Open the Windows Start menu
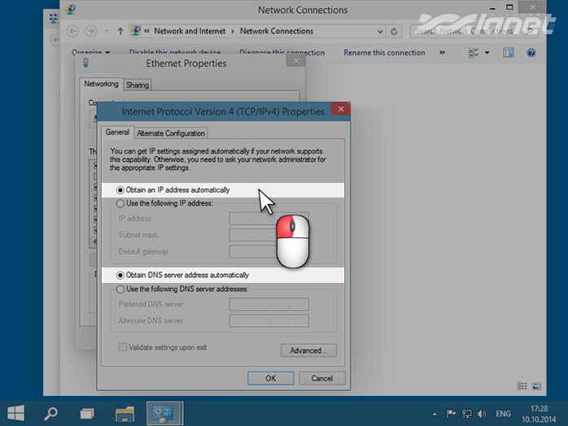Image resolution: width=568 pixels, height=426 pixels. pos(15,413)
